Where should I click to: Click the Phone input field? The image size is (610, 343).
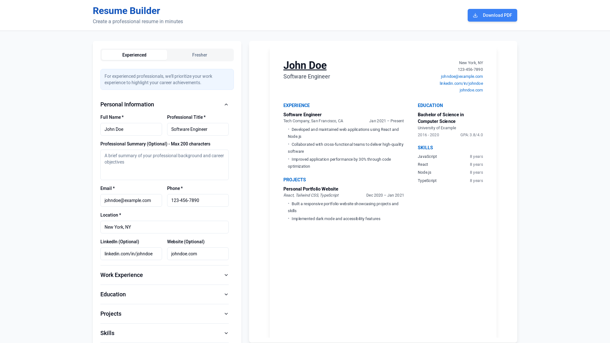tap(198, 200)
